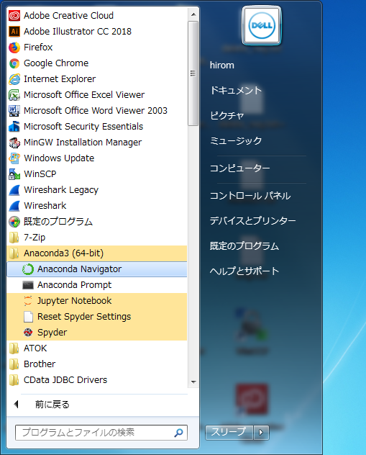Click the Reset Spyder Settings text label
This screenshot has width=366, height=455.
(84, 317)
